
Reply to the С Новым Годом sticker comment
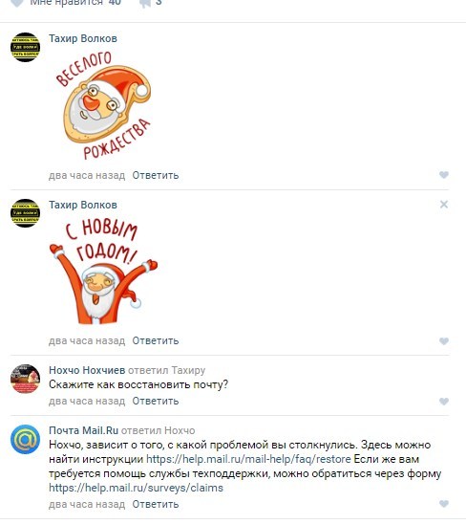pyautogui.click(x=156, y=340)
